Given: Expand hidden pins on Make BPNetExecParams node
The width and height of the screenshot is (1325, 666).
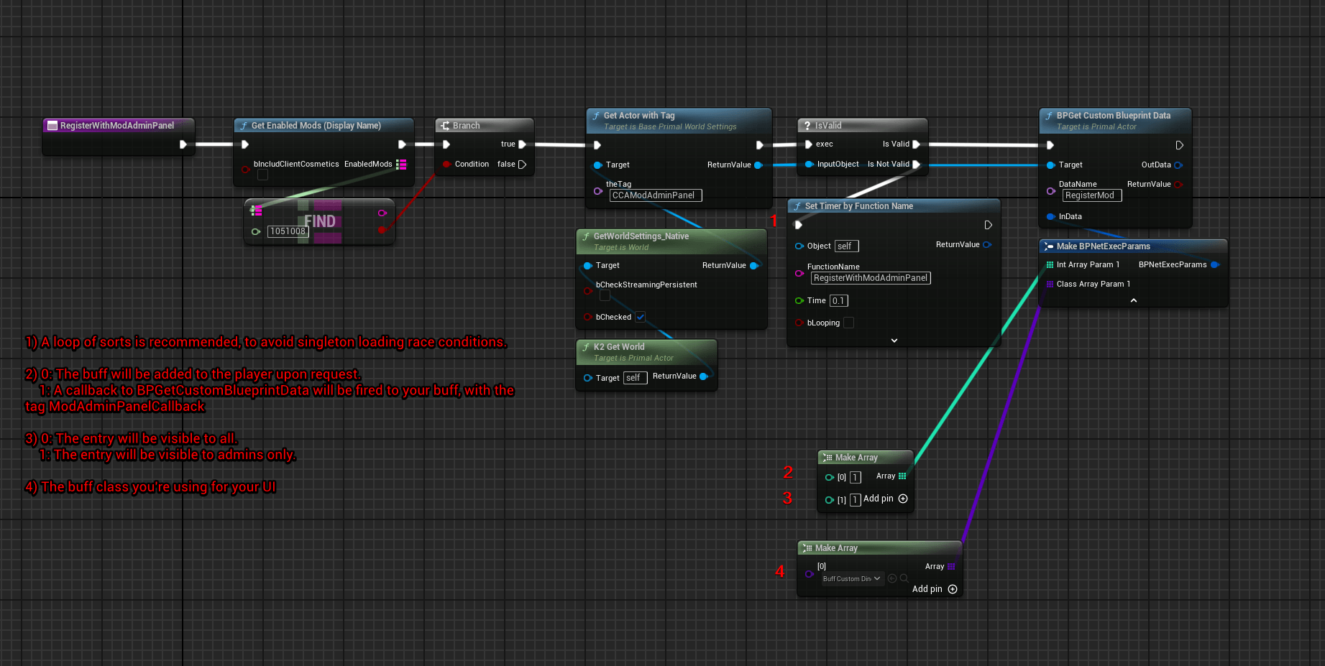Looking at the screenshot, I should [1134, 302].
